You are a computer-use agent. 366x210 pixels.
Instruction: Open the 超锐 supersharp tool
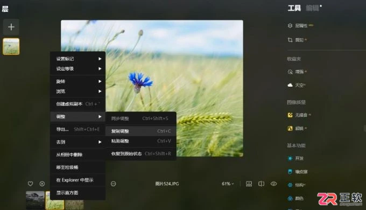tap(297, 128)
